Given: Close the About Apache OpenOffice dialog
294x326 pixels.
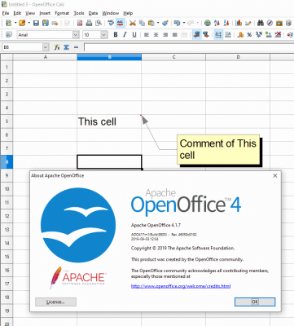Looking at the screenshot, I should pos(275,175).
